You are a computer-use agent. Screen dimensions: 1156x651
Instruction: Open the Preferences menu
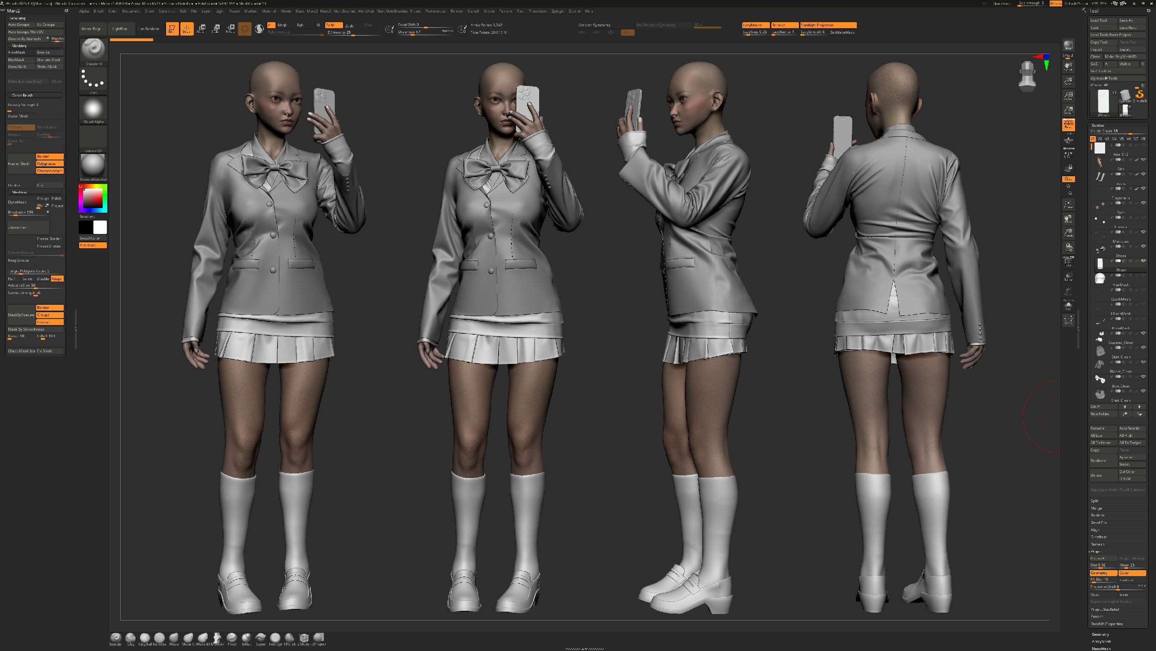click(436, 11)
